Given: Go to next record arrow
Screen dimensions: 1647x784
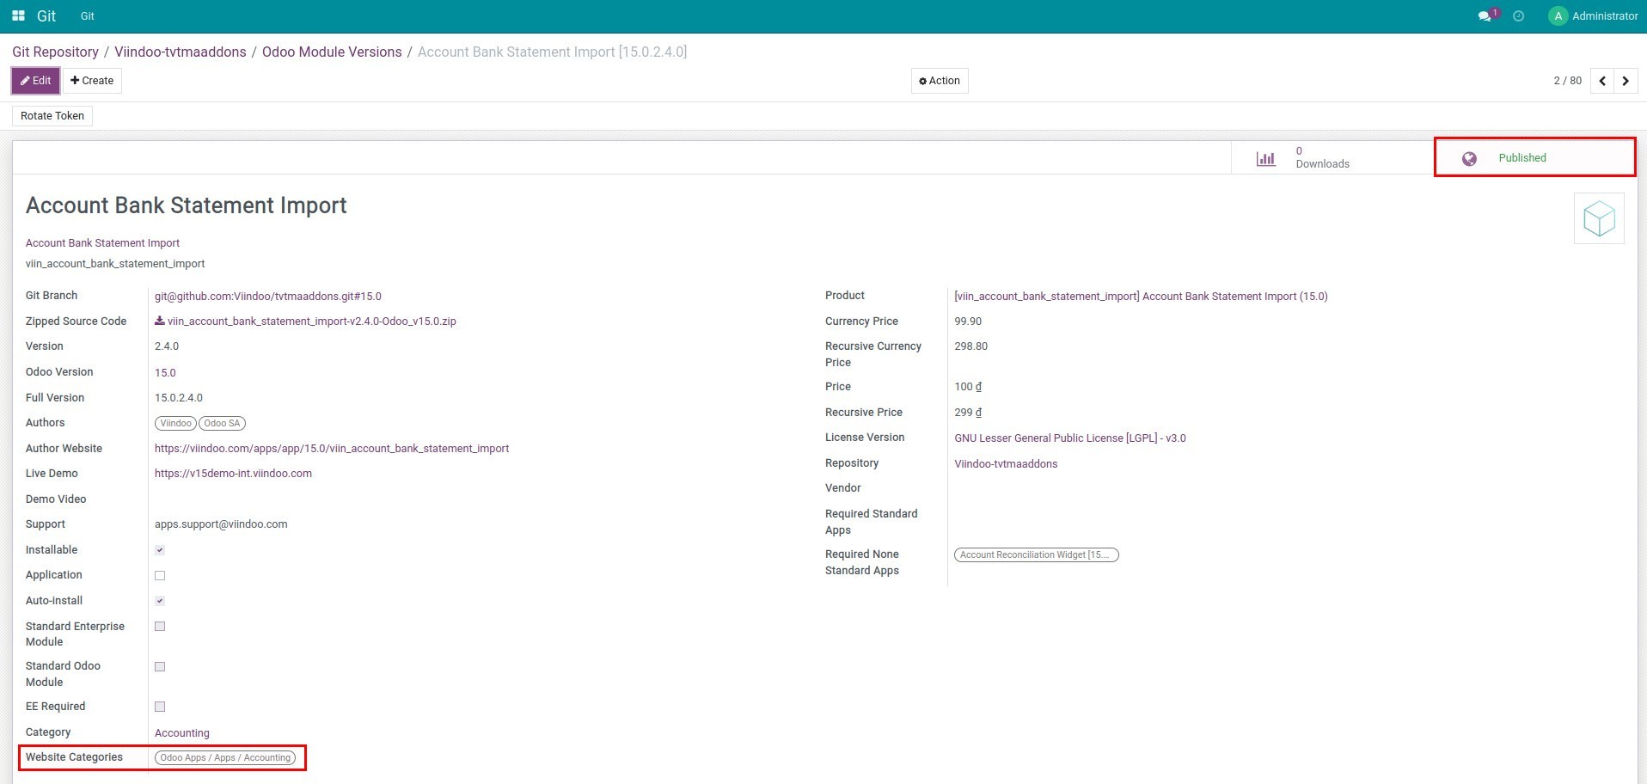Looking at the screenshot, I should [x=1625, y=81].
